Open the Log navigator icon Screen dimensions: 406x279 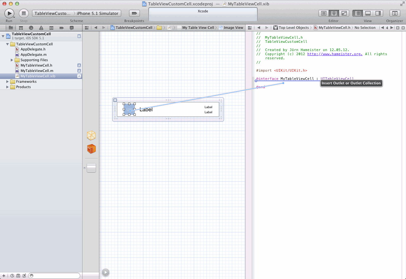point(72,28)
